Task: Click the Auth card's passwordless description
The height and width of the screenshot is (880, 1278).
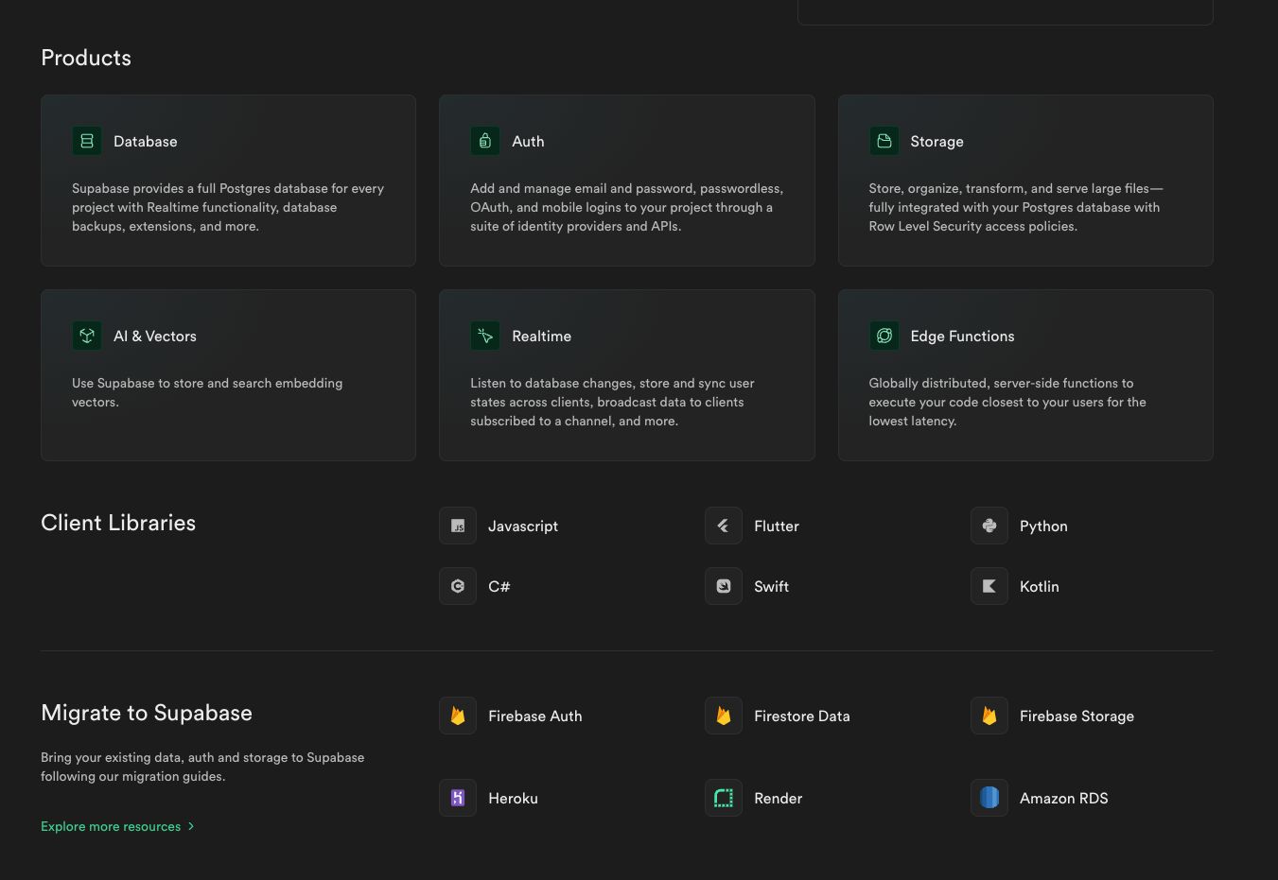Action: [x=626, y=207]
